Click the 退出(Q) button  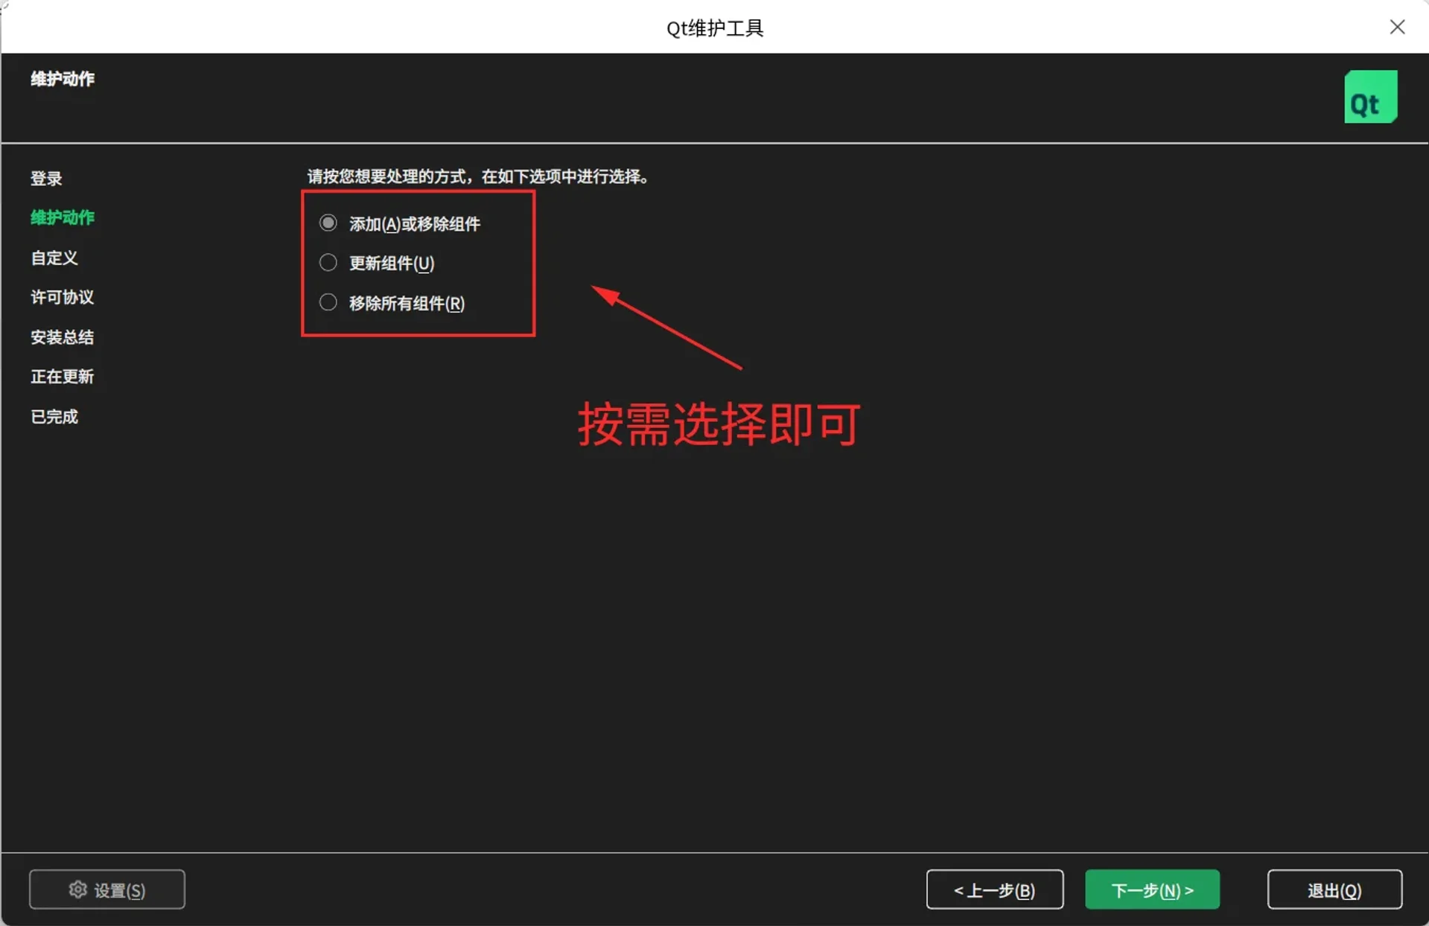pyautogui.click(x=1334, y=889)
